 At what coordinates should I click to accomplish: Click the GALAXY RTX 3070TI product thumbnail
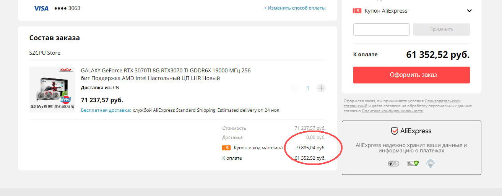[x=52, y=90]
